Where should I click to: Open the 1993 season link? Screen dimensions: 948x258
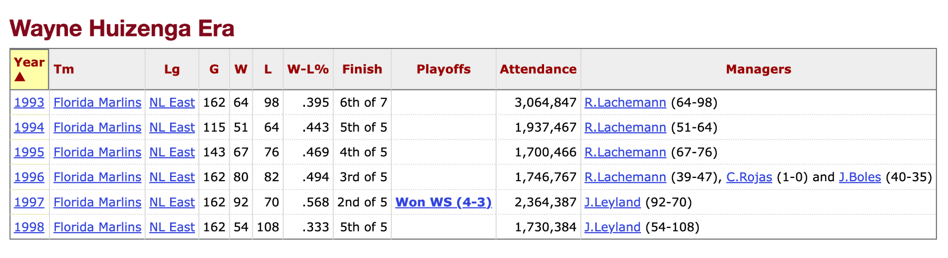click(x=29, y=103)
